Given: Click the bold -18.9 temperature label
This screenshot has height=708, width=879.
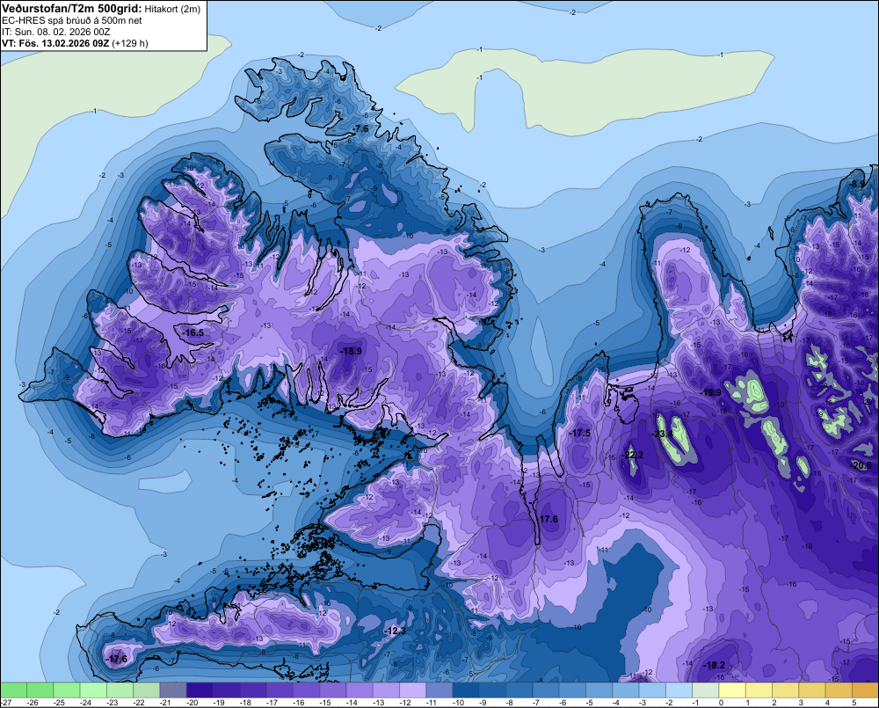Looking at the screenshot, I should 351,351.
